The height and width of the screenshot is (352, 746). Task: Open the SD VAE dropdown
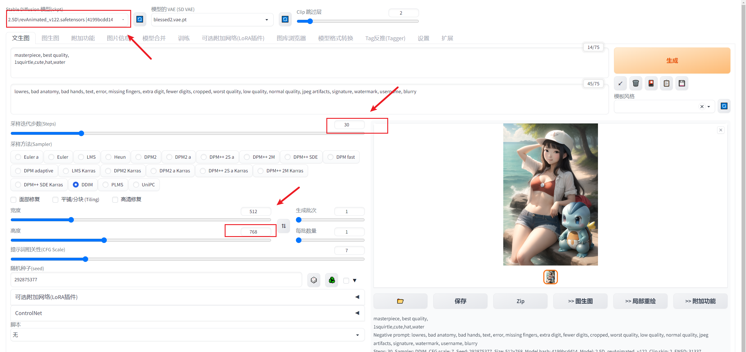coord(212,20)
